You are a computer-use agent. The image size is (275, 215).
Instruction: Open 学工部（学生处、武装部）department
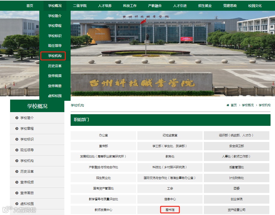(170, 146)
